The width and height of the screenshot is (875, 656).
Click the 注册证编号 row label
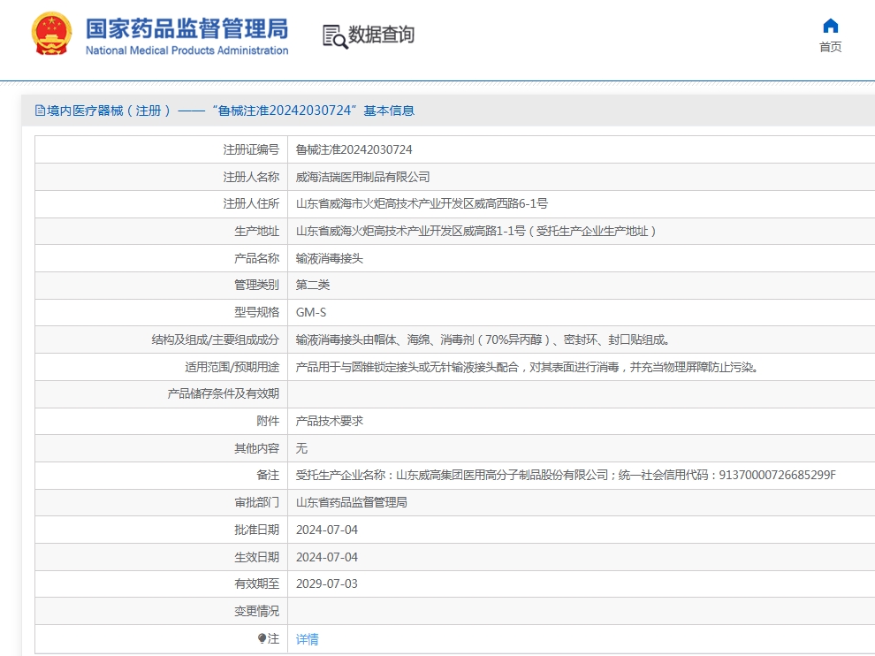[251, 149]
